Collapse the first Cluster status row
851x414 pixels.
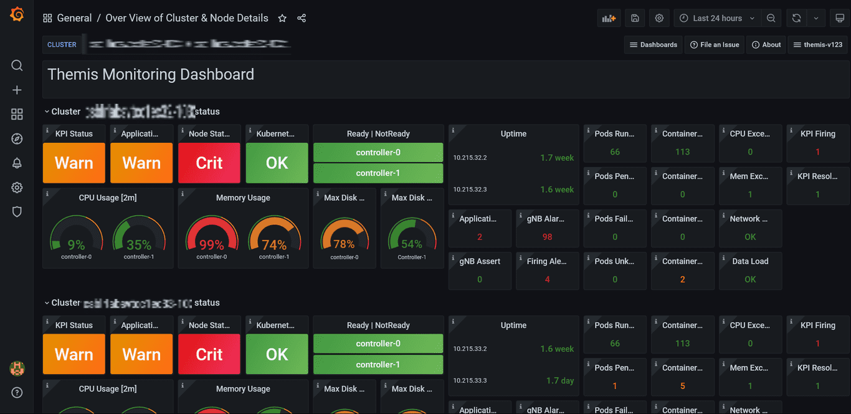[x=47, y=112]
